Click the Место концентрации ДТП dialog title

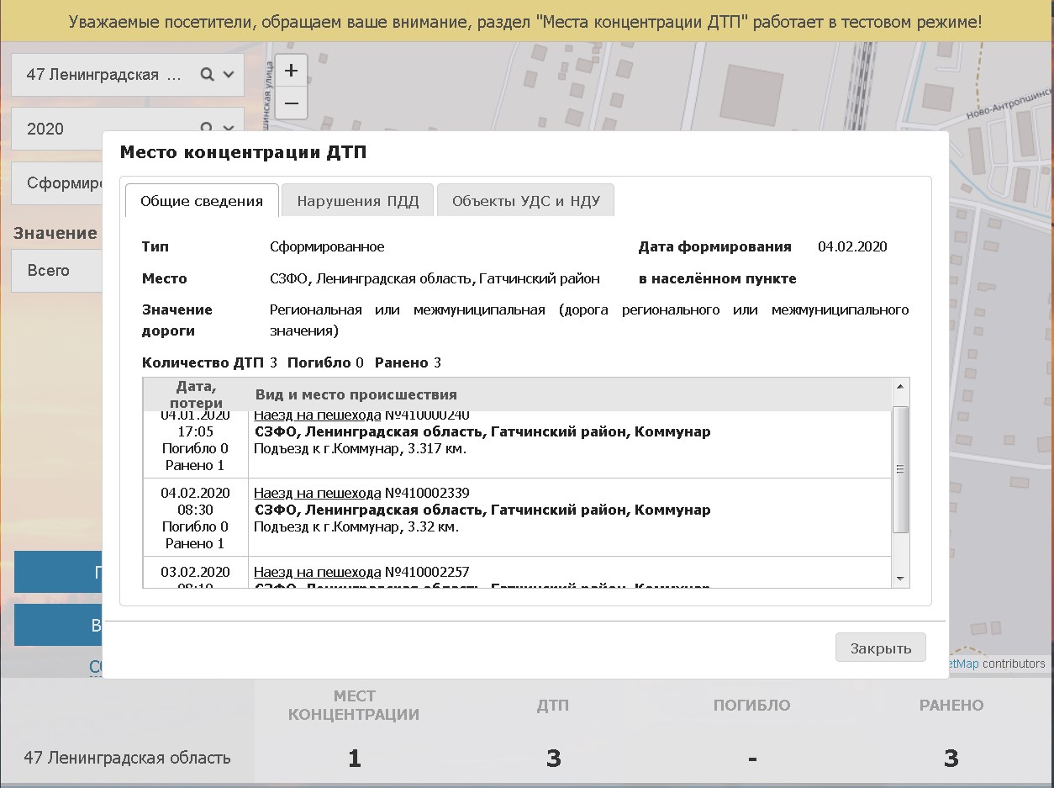pyautogui.click(x=243, y=152)
